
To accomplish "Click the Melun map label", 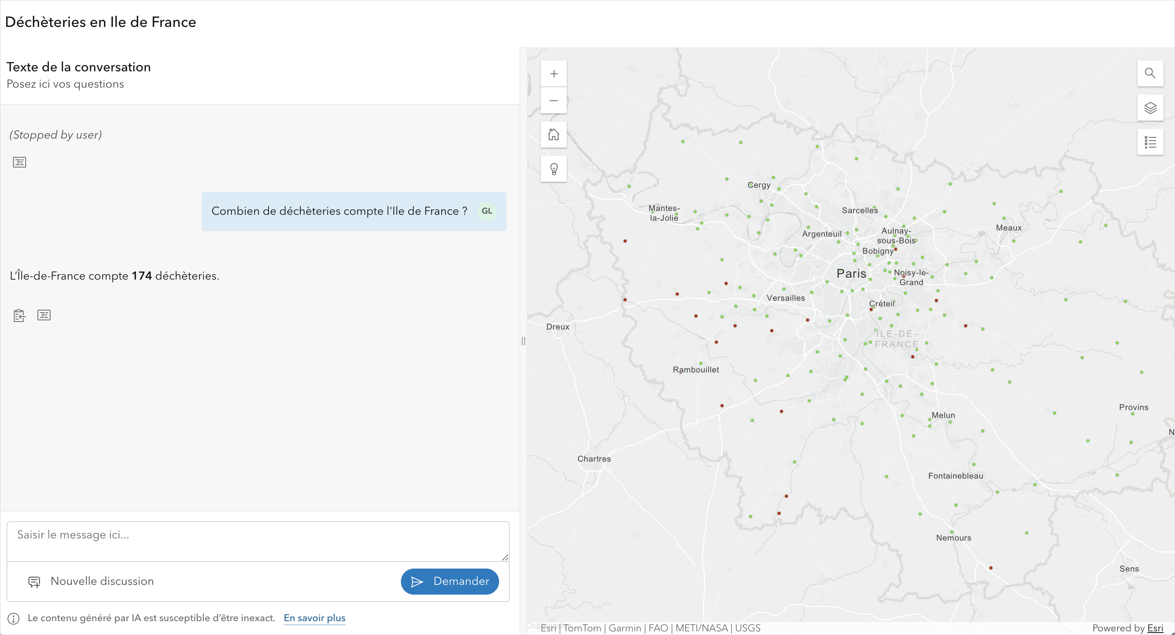I will [x=943, y=415].
